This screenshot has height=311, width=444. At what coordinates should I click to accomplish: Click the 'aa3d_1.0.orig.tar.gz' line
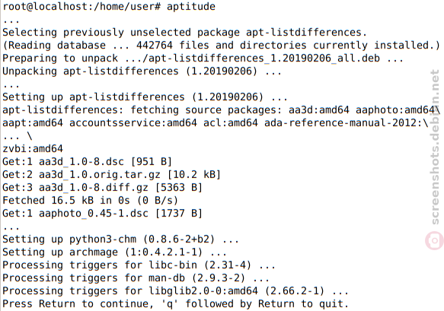click(111, 174)
